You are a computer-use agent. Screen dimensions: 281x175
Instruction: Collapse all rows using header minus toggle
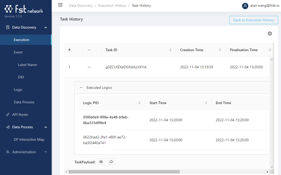[89, 50]
